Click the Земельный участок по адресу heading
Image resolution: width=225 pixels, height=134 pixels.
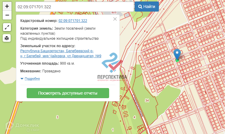pyautogui.click(x=48, y=46)
